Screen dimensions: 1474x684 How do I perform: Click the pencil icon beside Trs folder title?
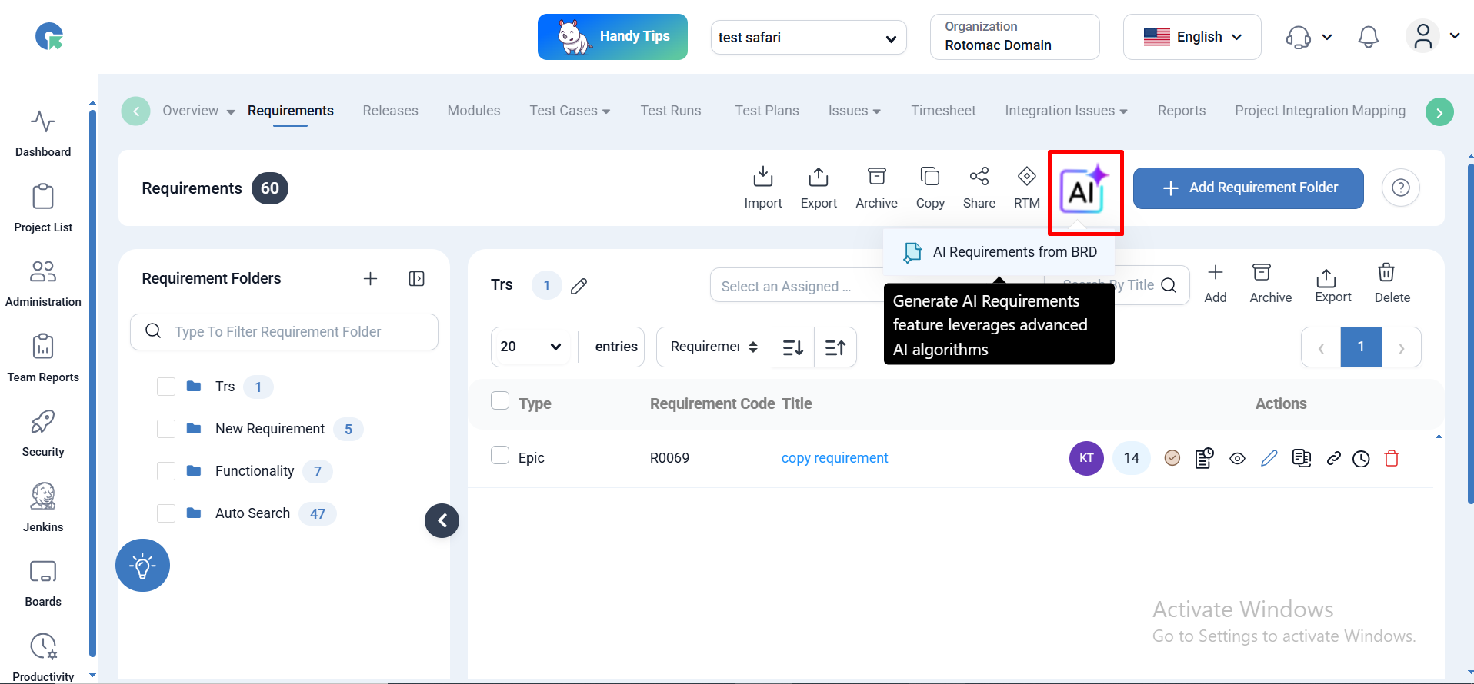tap(579, 286)
